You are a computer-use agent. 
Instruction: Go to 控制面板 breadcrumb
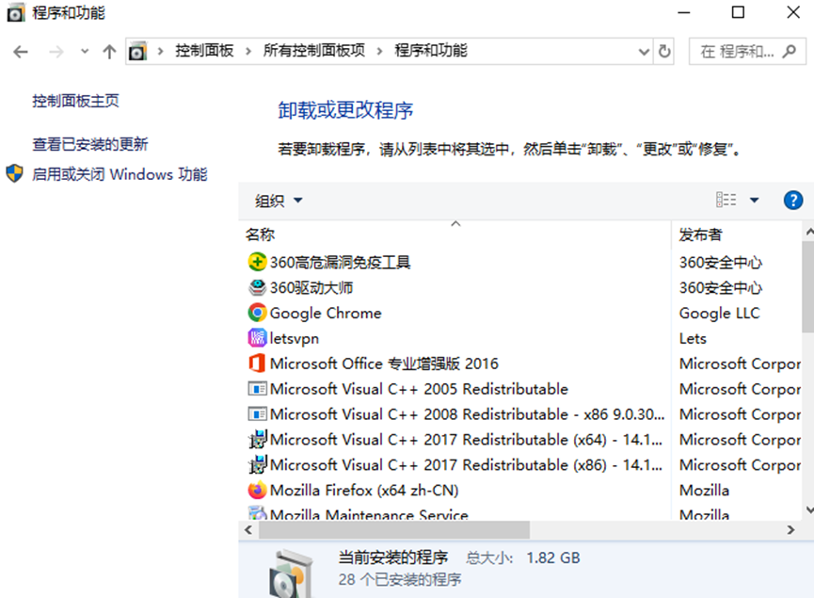pyautogui.click(x=204, y=51)
